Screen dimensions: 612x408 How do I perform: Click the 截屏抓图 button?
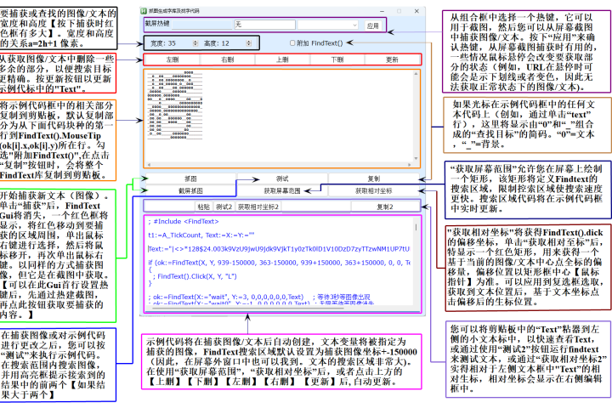(190, 191)
